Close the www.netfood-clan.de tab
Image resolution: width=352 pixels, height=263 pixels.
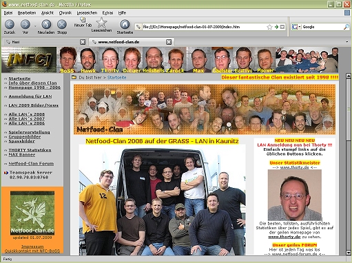[169, 42]
